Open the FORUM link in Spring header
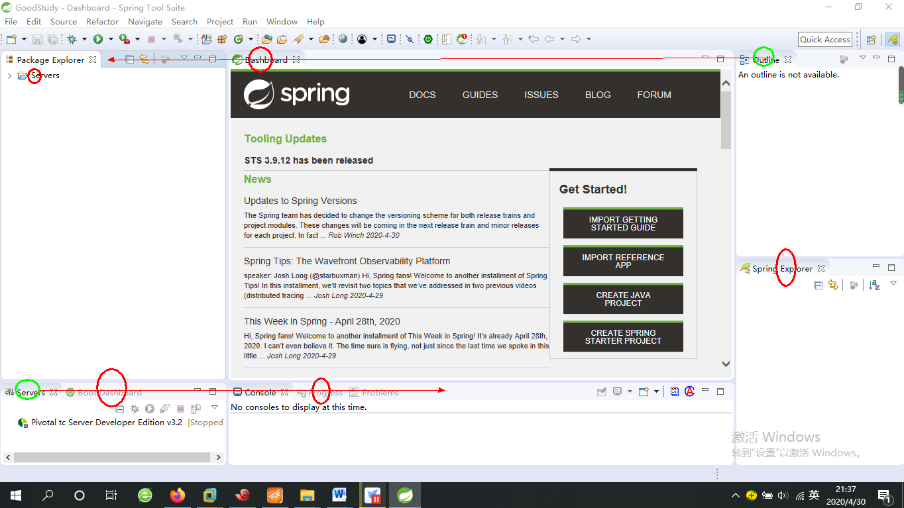Viewport: 904px width, 508px height. pyautogui.click(x=654, y=95)
